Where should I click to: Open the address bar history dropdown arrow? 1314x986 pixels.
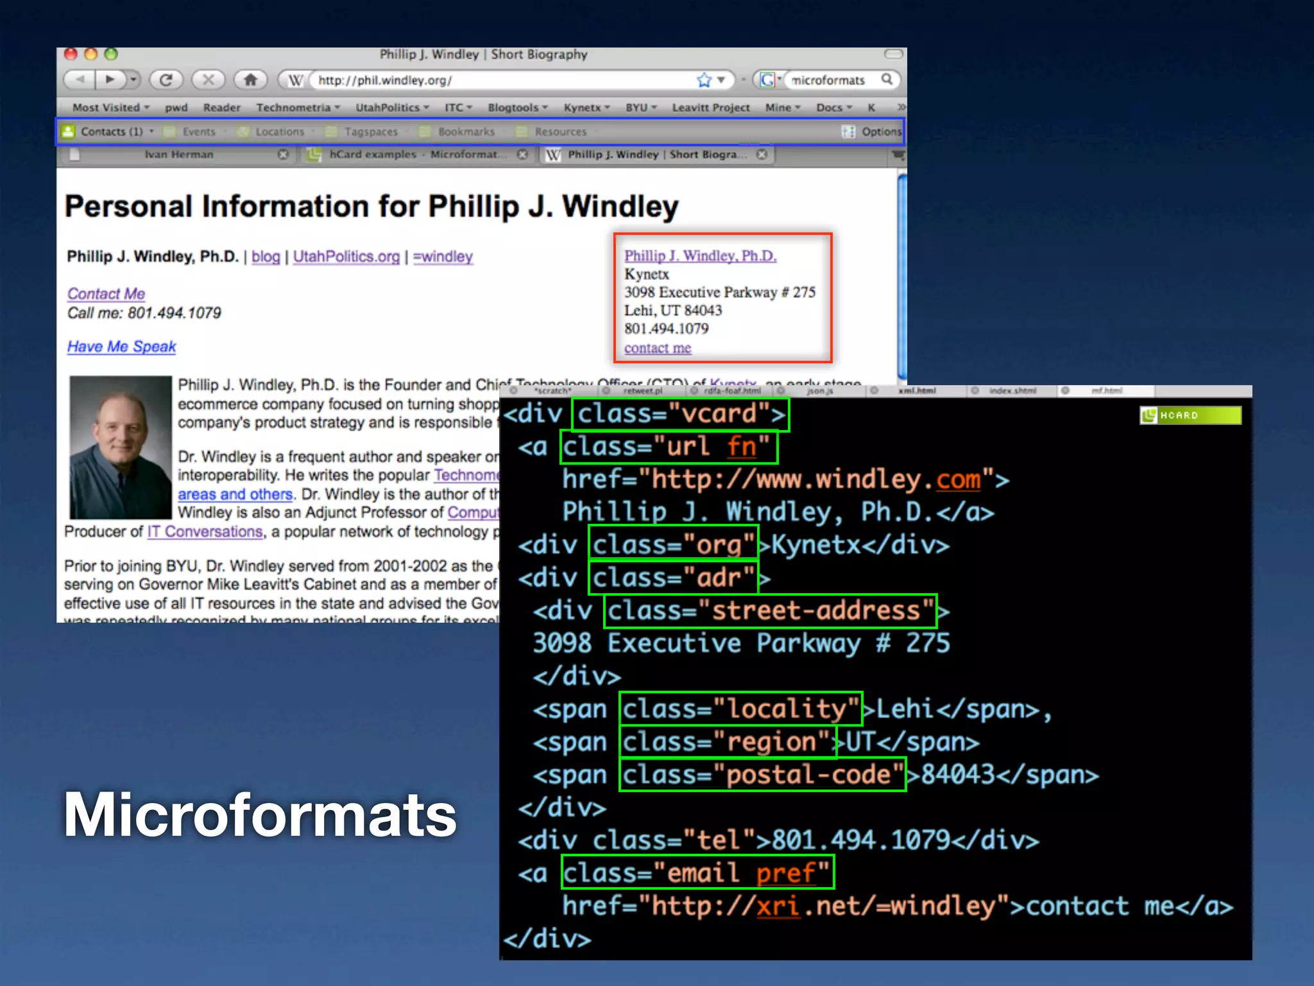[x=721, y=80]
